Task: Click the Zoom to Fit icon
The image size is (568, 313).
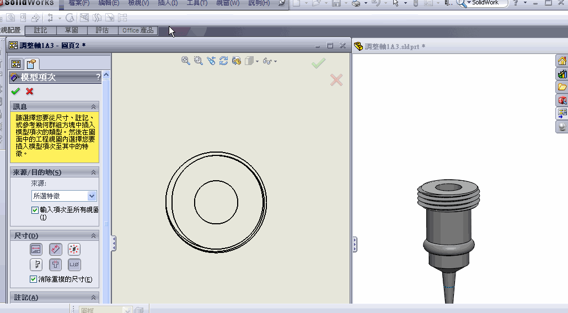Action: [185, 61]
